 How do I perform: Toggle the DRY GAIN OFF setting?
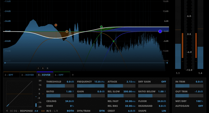164,82
